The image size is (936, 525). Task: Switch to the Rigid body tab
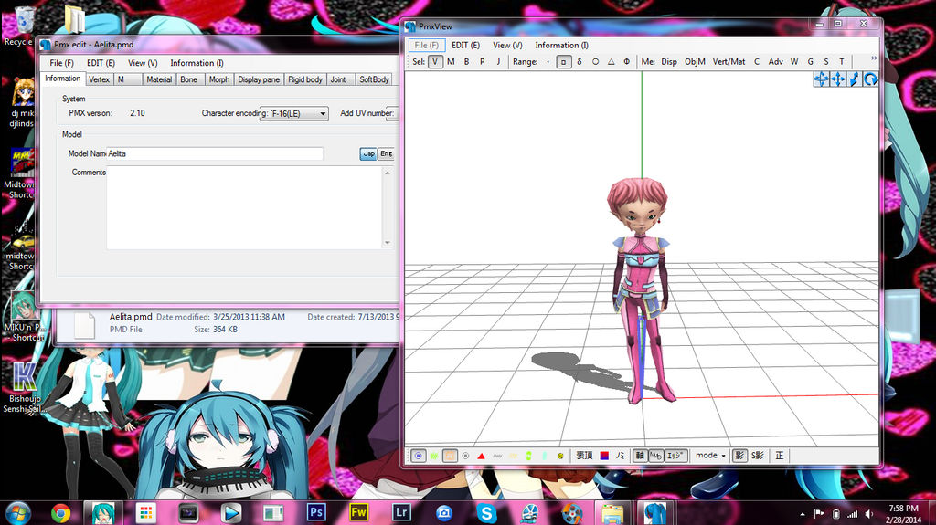(305, 79)
